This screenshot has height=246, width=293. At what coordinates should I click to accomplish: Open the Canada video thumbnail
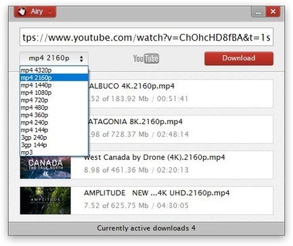pos(45,167)
